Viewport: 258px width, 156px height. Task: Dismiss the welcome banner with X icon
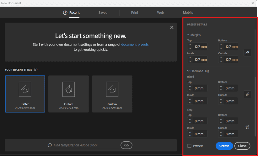point(172,27)
